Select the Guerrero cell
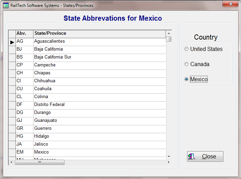 99,129
